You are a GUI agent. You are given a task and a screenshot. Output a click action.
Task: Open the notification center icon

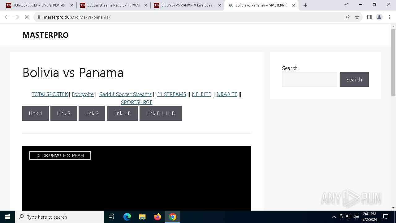pyautogui.click(x=386, y=217)
